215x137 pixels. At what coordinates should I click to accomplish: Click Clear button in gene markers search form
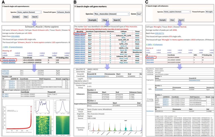click(x=105, y=20)
